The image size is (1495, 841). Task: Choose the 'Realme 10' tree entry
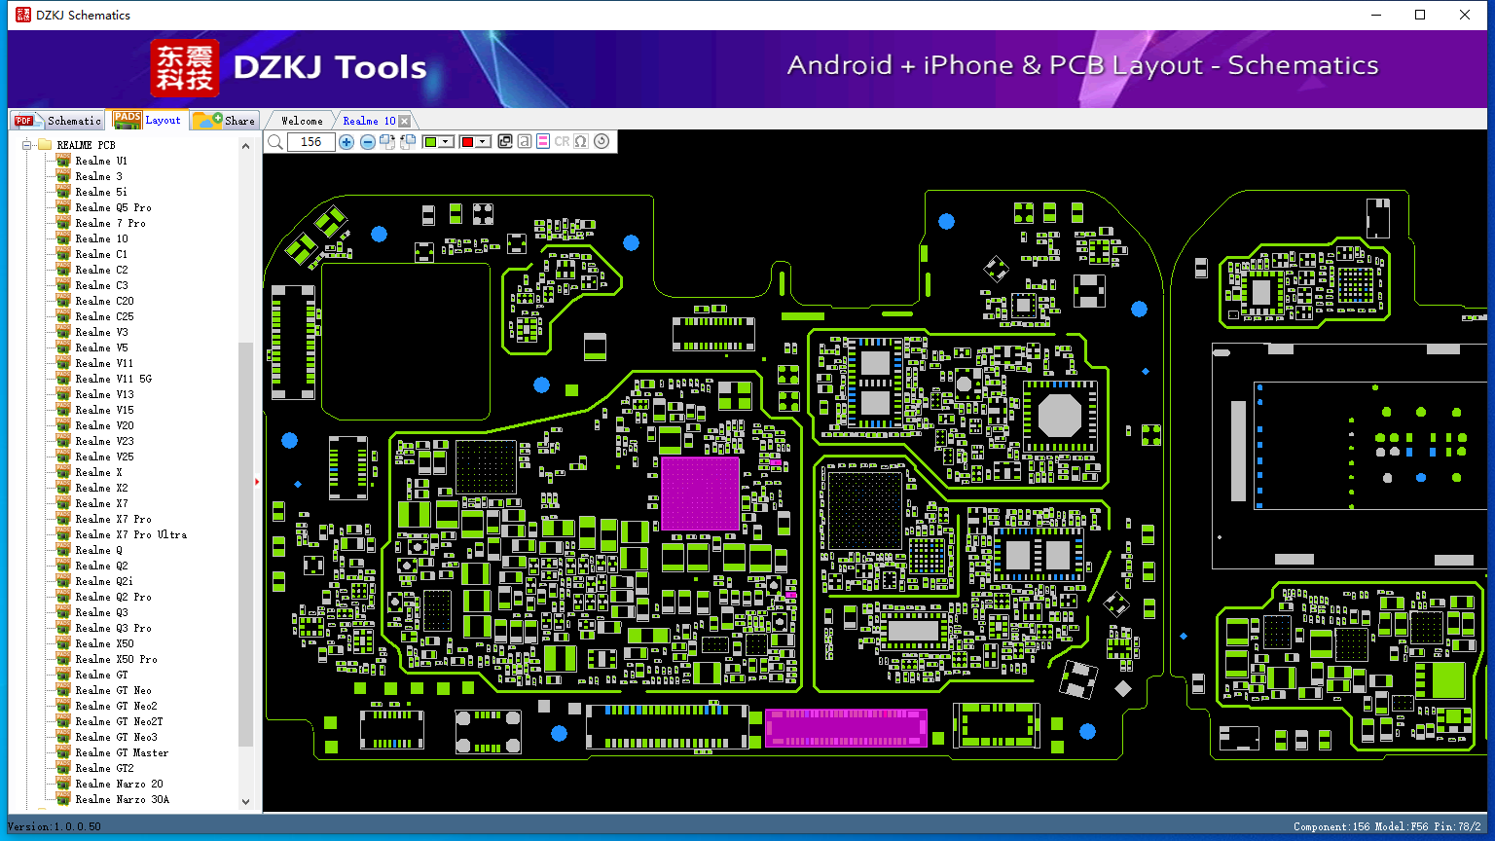[x=101, y=238]
